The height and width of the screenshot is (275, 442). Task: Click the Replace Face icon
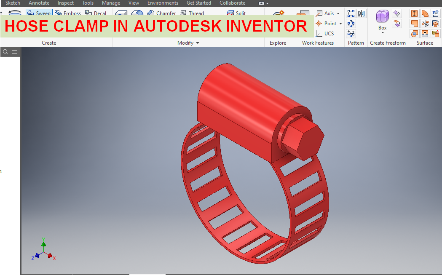(x=436, y=13)
